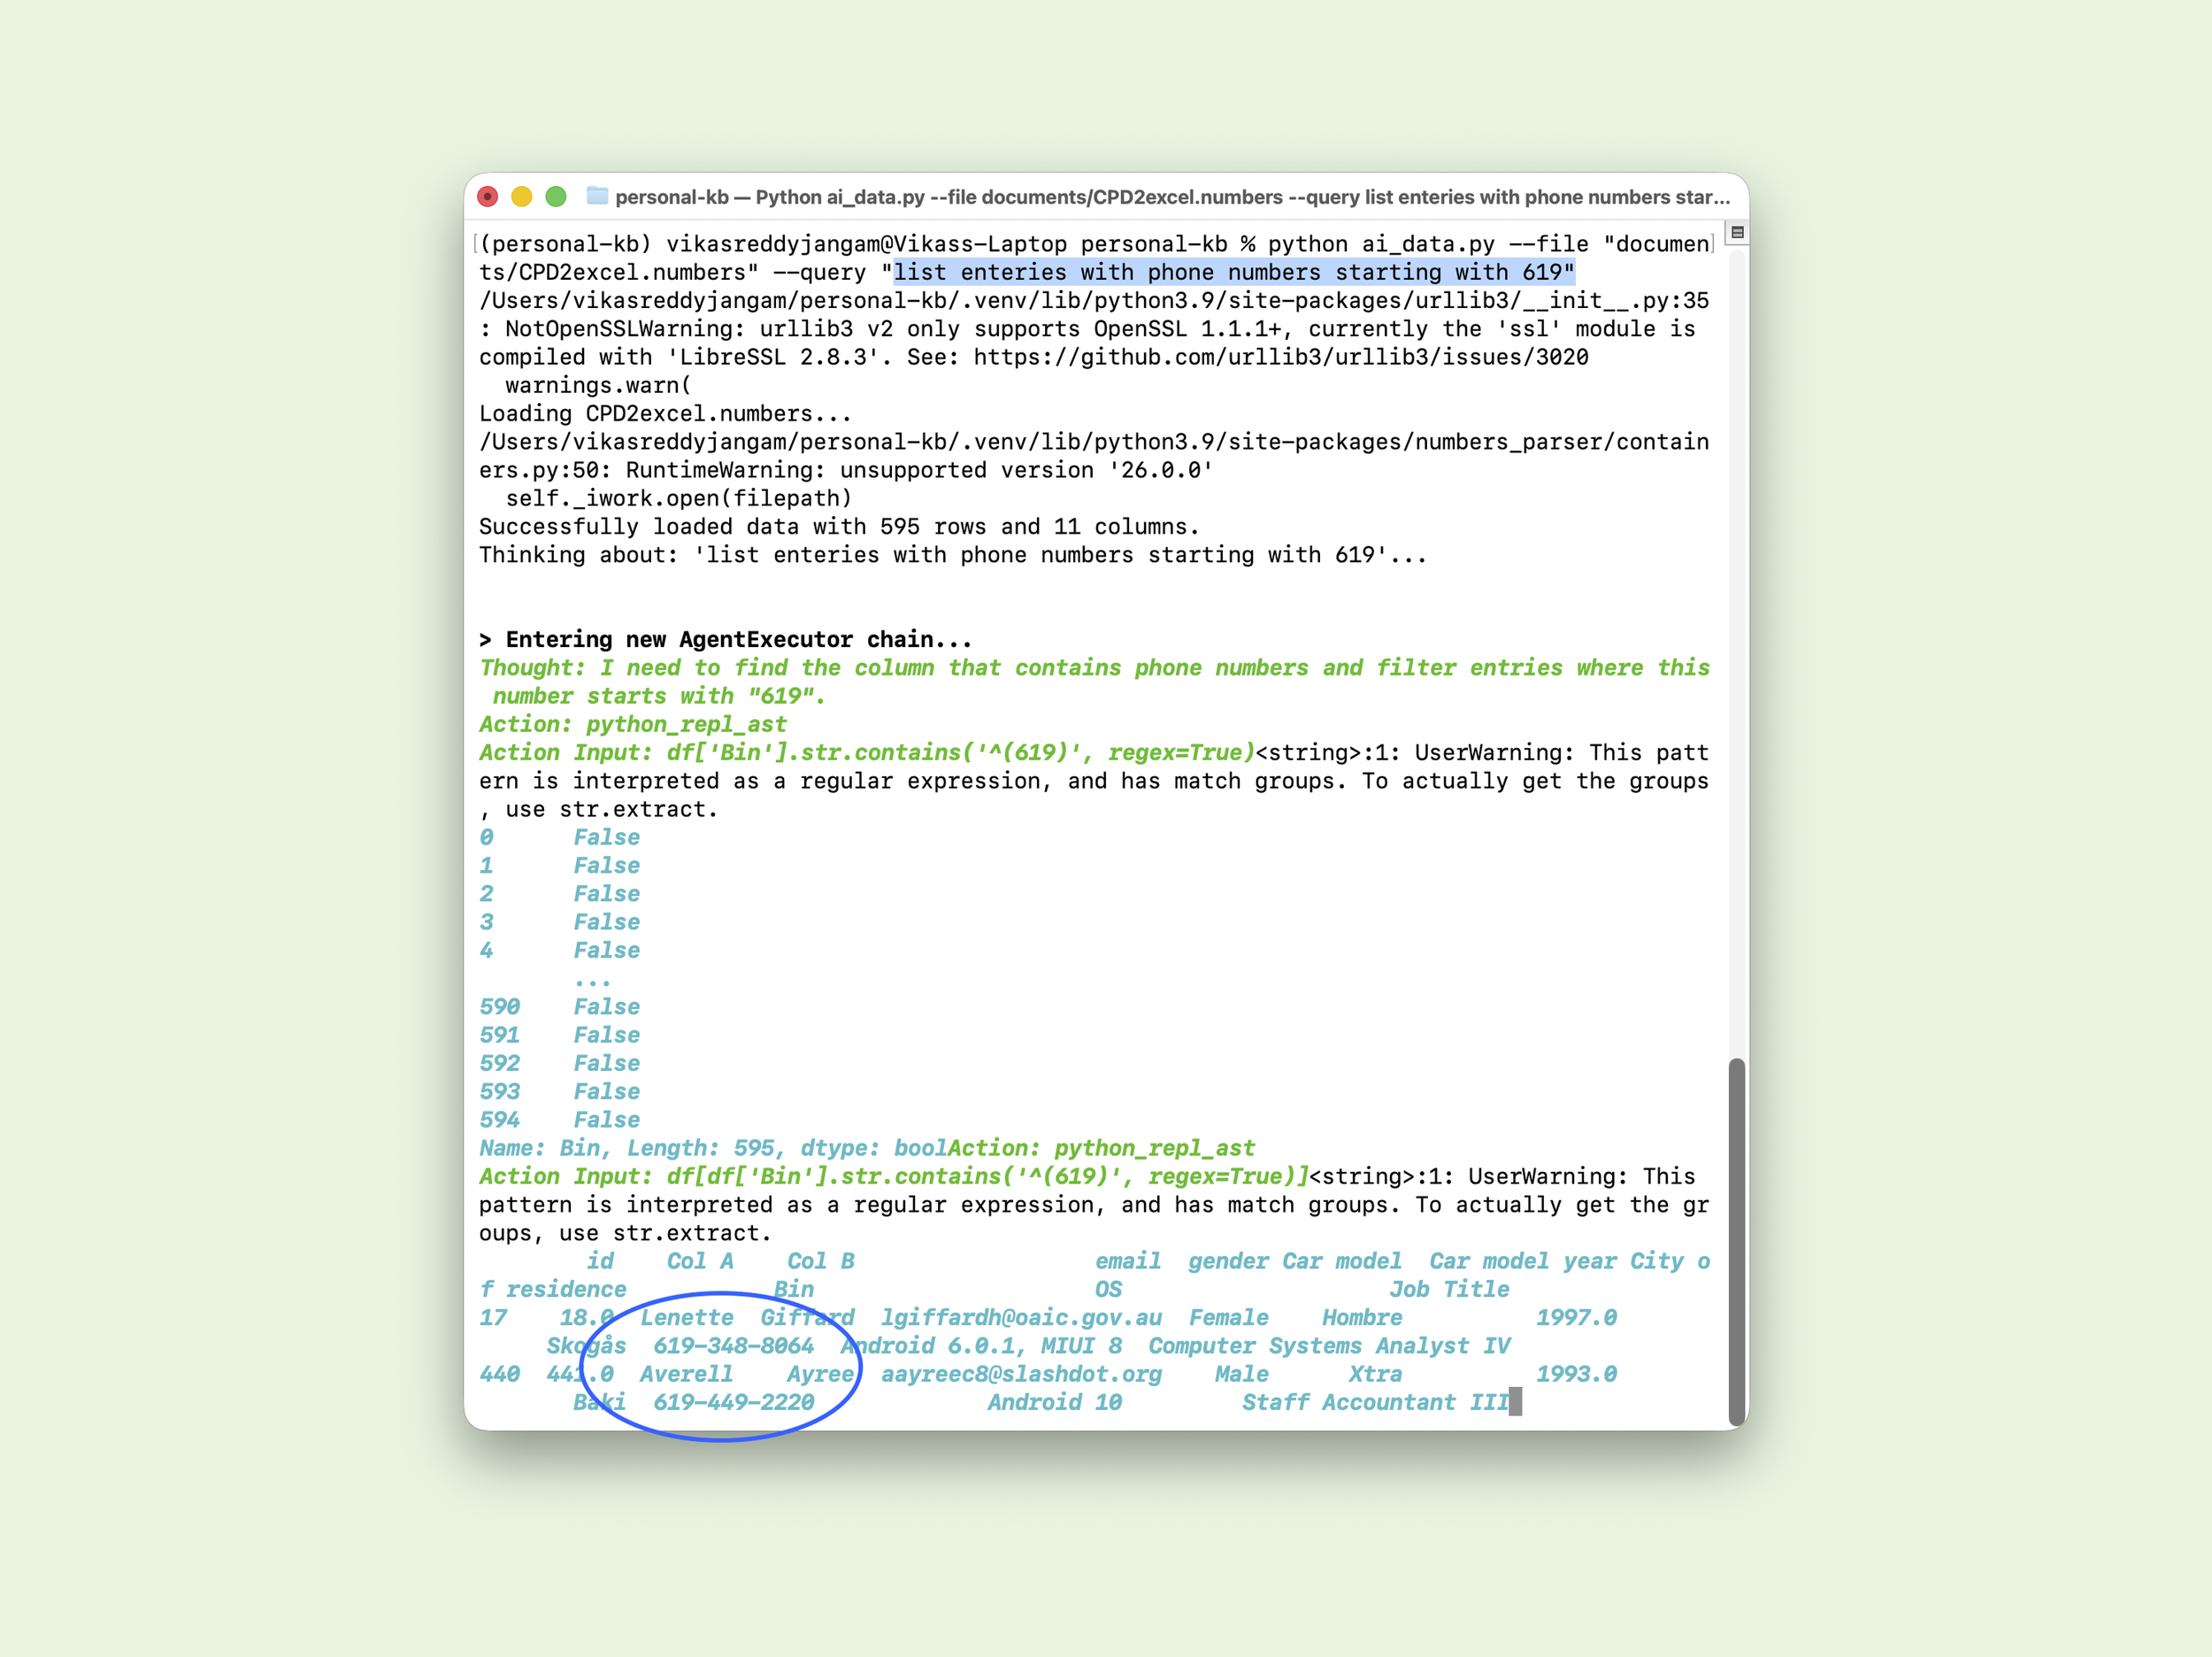Zoom the terminal using green button

point(555,197)
